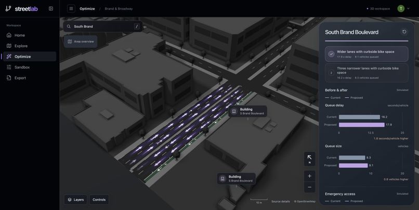The width and height of the screenshot is (419, 210).
Task: Open the Controls panel
Action: 99,200
